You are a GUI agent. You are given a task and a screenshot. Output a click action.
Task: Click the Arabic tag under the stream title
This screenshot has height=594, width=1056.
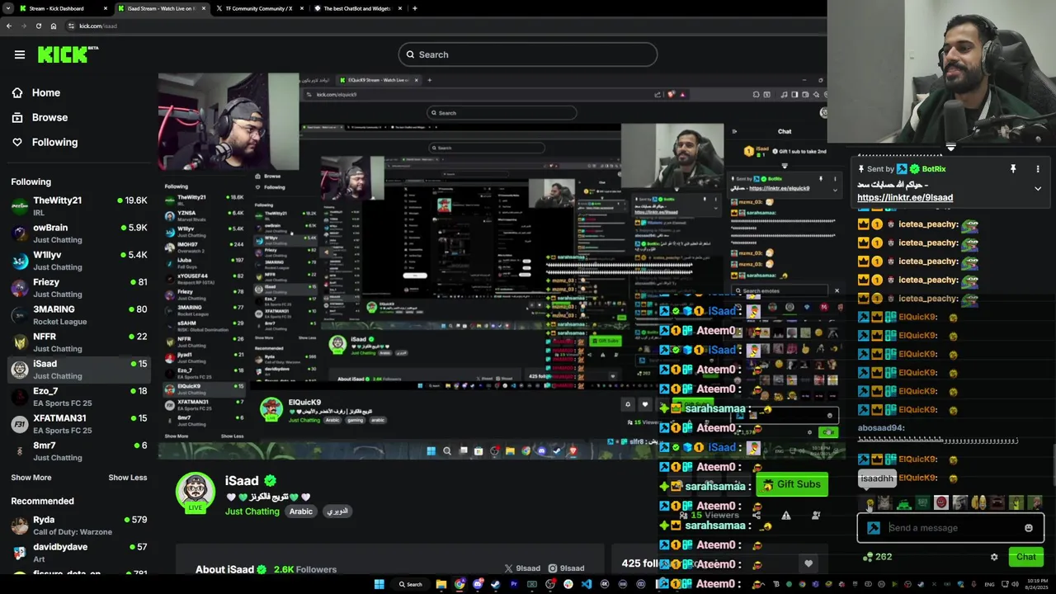coord(301,511)
